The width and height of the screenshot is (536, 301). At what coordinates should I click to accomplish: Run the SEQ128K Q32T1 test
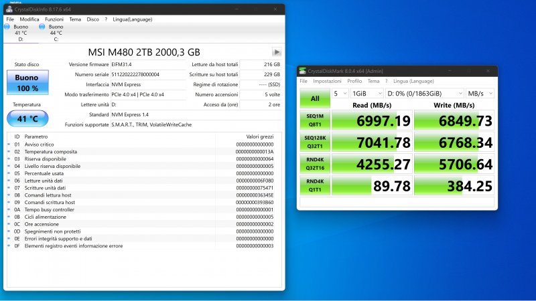pos(315,142)
